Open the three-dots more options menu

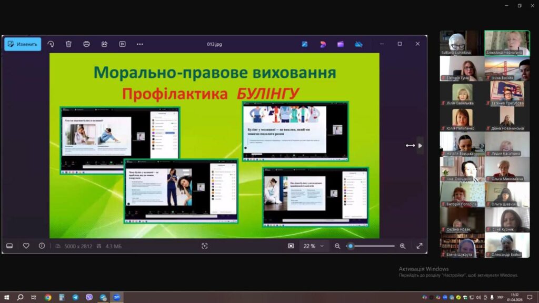pos(140,44)
